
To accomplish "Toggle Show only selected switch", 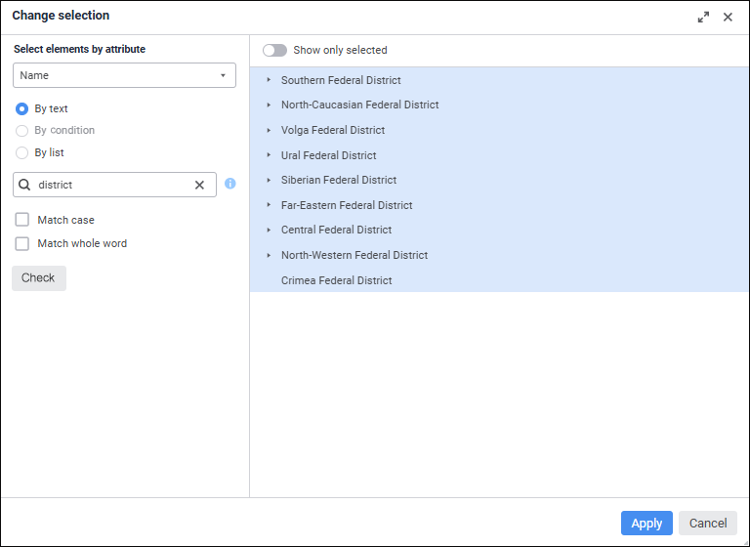I will 274,50.
